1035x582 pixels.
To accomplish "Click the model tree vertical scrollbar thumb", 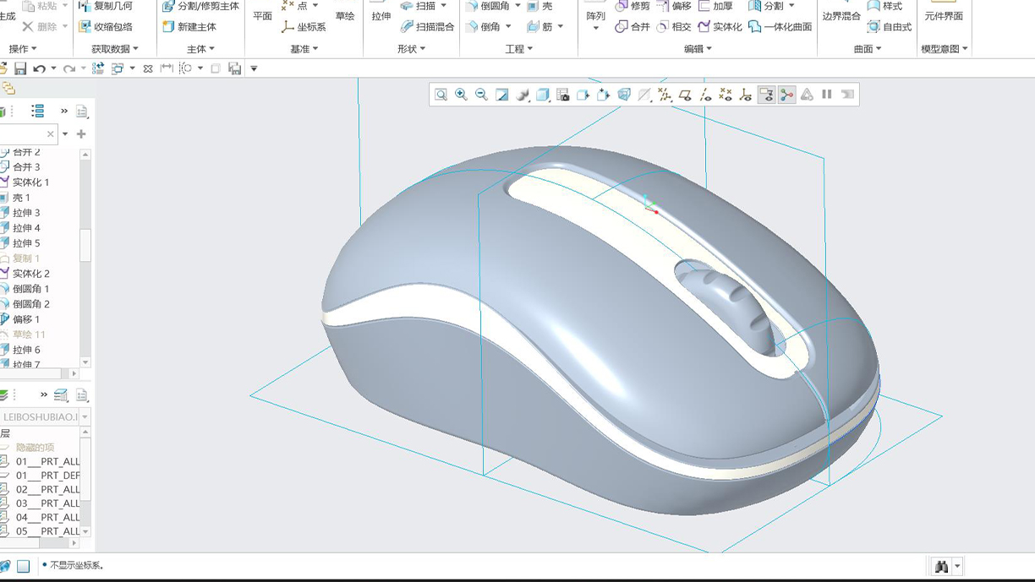I will coord(85,246).
